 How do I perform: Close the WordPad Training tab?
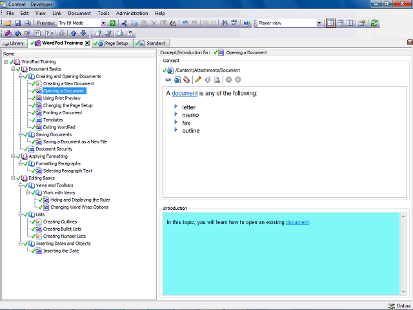click(87, 43)
